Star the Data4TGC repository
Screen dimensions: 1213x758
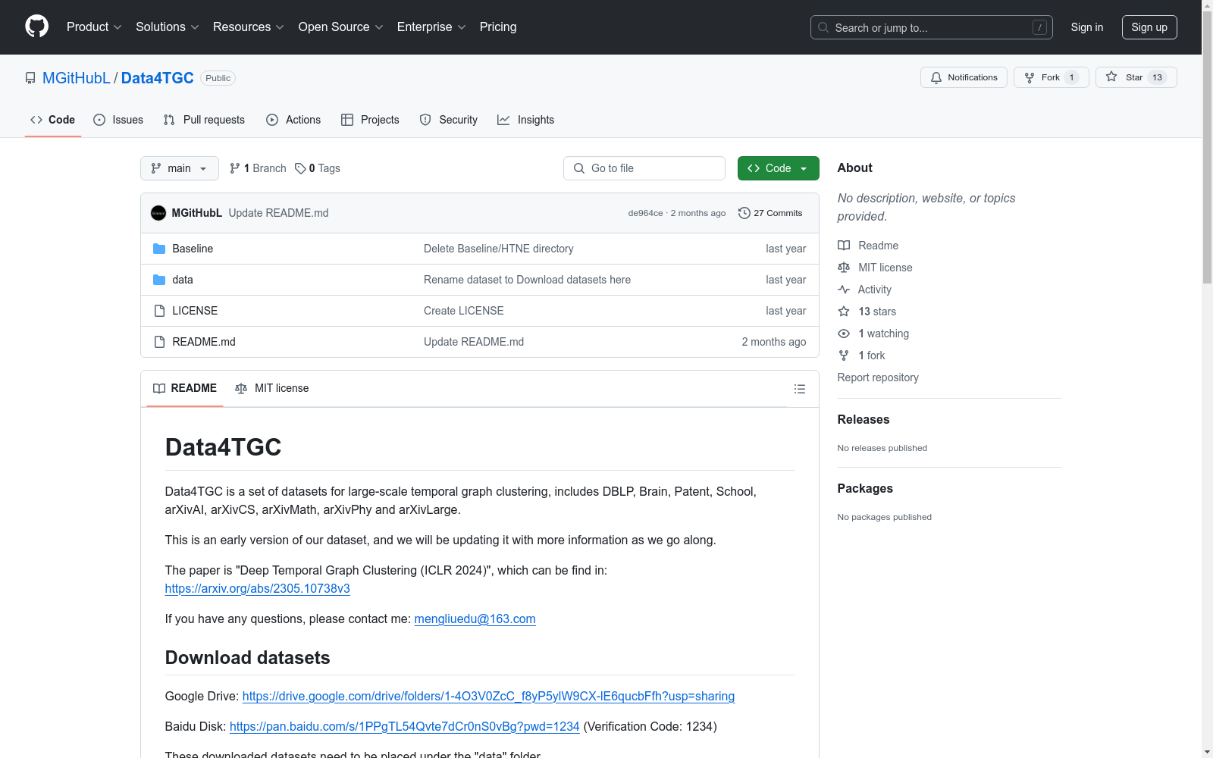(1136, 77)
